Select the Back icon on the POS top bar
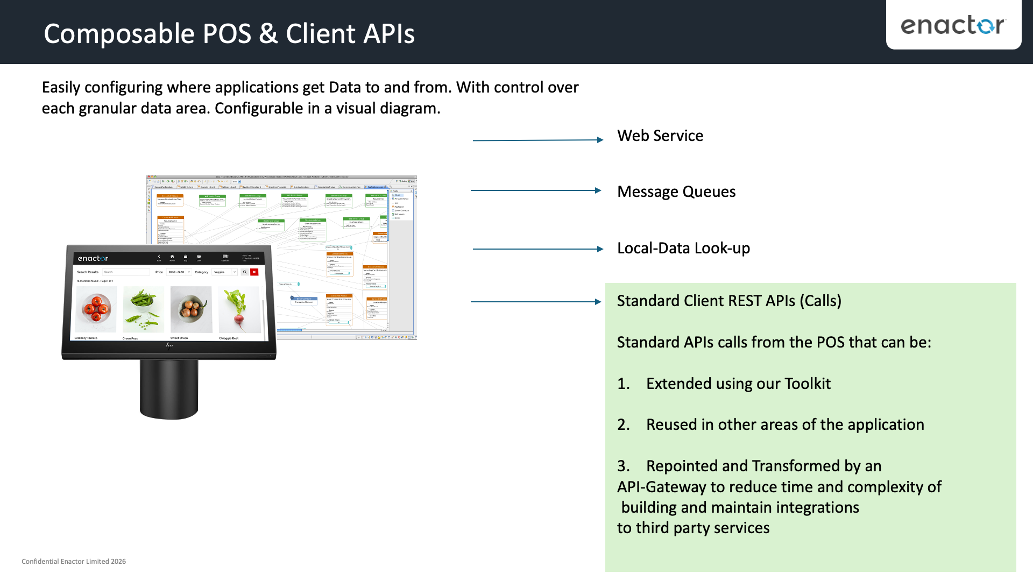The image size is (1033, 581). click(x=159, y=257)
